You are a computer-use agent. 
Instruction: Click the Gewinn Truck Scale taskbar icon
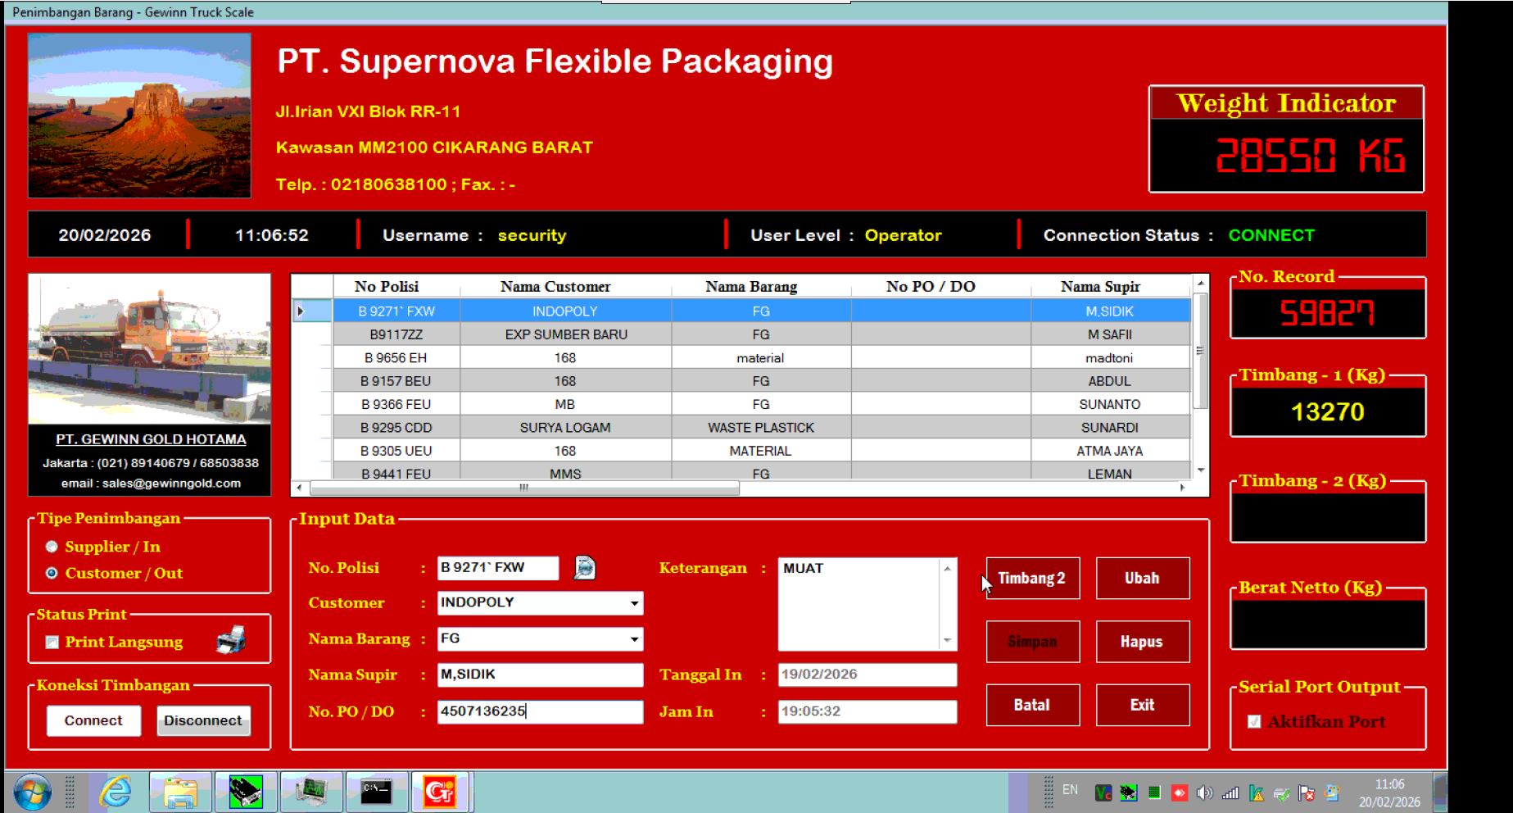[440, 792]
